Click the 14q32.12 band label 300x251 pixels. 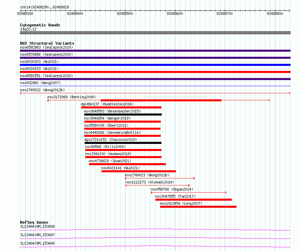click(x=28, y=29)
